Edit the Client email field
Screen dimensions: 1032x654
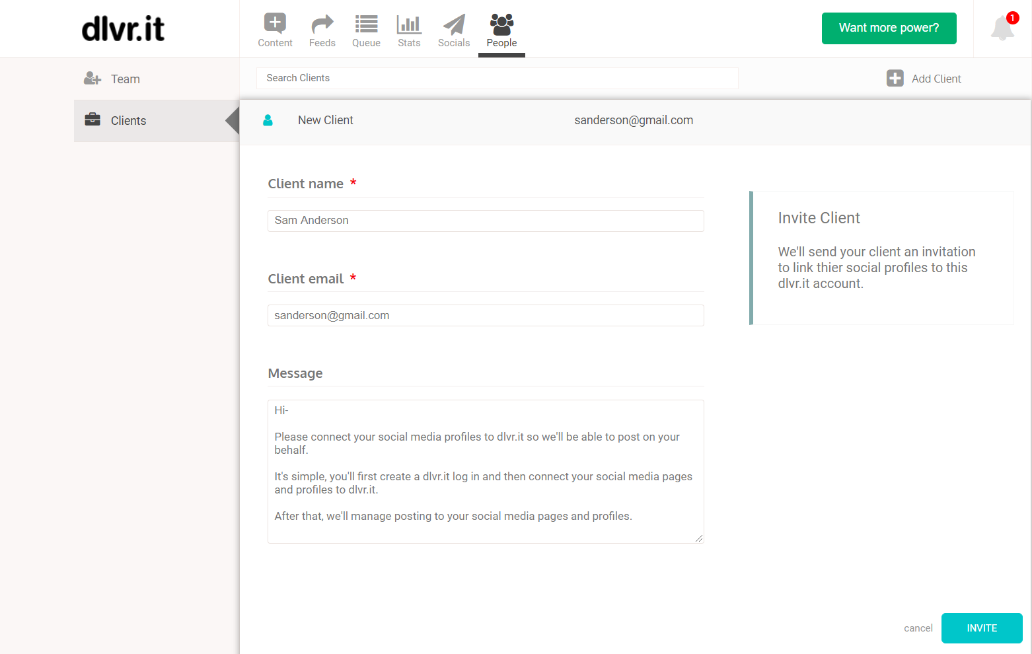tap(486, 315)
